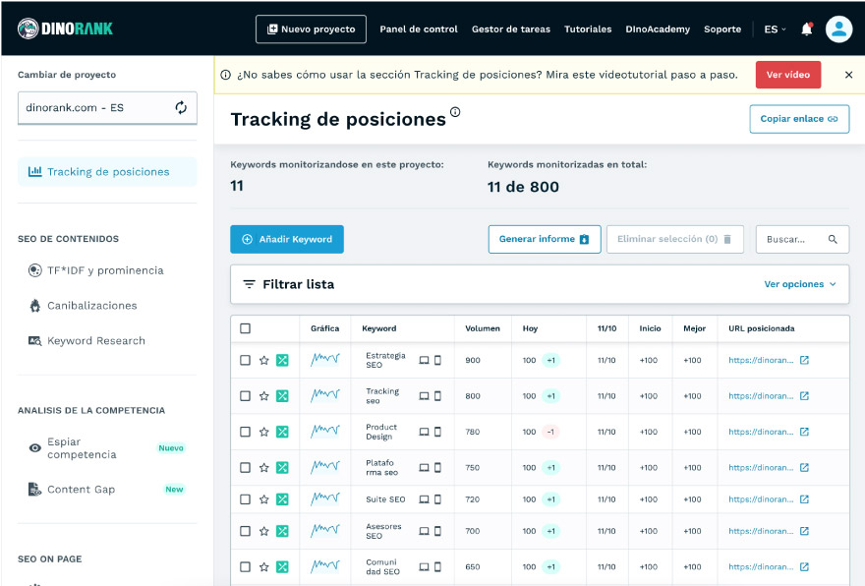865x586 pixels.
Task: Open DinoAcademy
Action: (658, 29)
